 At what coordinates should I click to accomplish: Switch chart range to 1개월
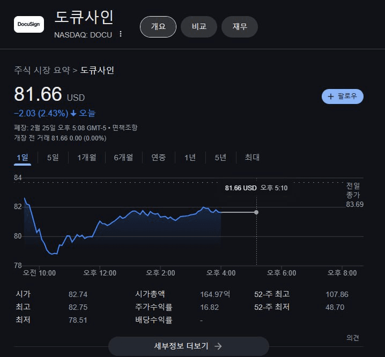[x=87, y=158]
